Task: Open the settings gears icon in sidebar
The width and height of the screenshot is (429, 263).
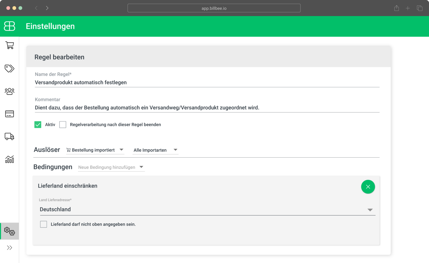Action: coord(10,231)
